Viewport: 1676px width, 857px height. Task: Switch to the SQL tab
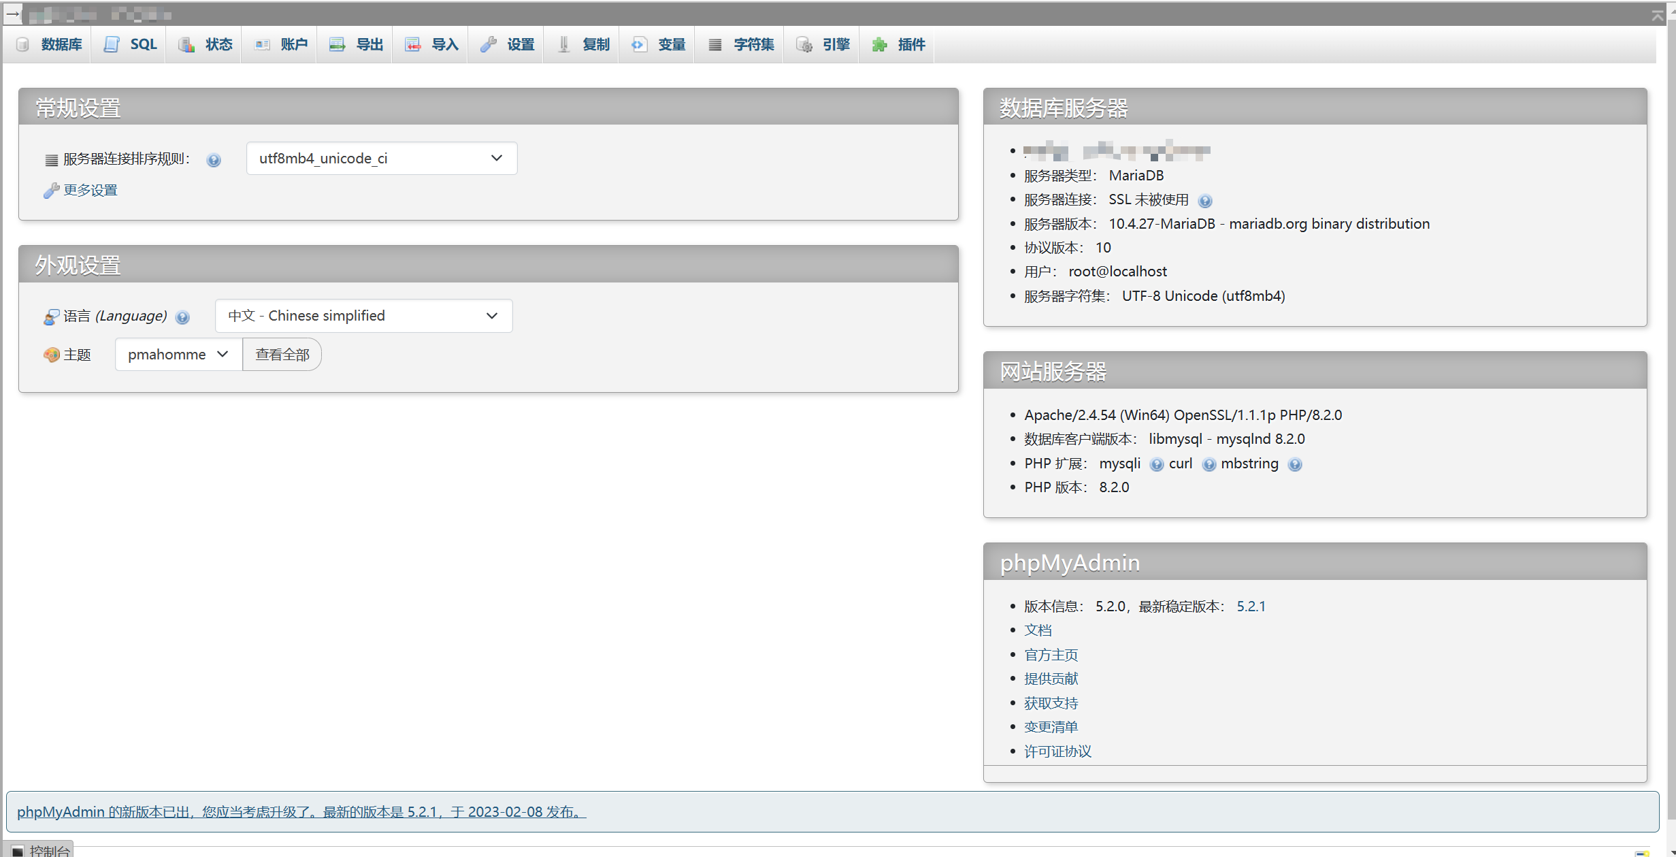[x=131, y=44]
